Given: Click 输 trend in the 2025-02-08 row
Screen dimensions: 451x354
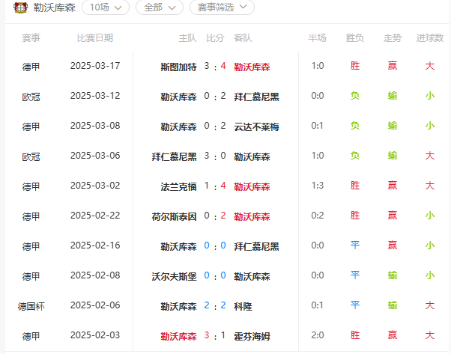Looking at the screenshot, I should click(x=393, y=275).
